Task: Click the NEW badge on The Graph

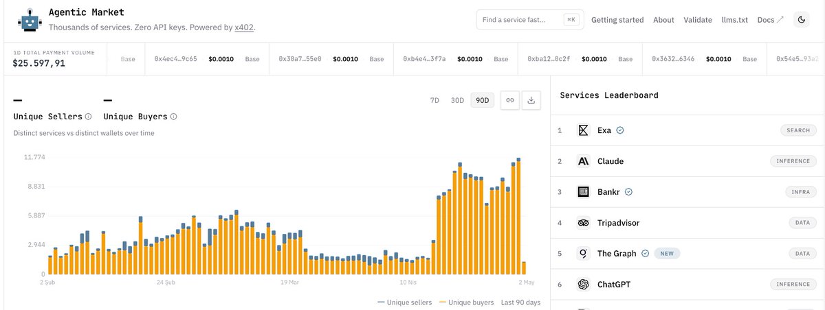Action: pyautogui.click(x=667, y=253)
